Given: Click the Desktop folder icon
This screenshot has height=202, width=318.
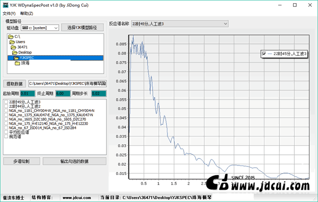Looking at the screenshot, I should pos(15,52).
